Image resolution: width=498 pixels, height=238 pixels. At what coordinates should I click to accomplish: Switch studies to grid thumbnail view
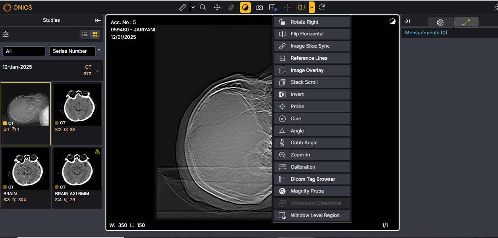[95, 34]
